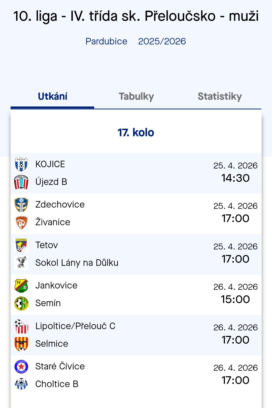This screenshot has height=408, width=272.
Task: Click the Živanice club logo
Action: point(21,222)
